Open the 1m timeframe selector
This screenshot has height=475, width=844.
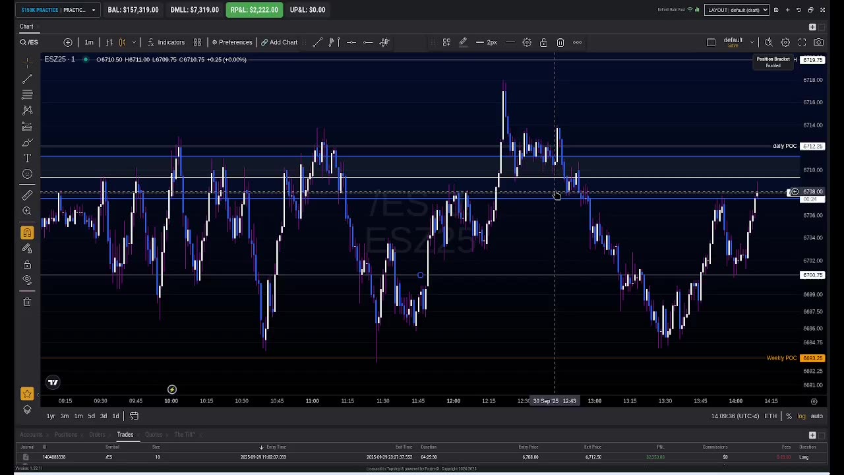(89, 42)
